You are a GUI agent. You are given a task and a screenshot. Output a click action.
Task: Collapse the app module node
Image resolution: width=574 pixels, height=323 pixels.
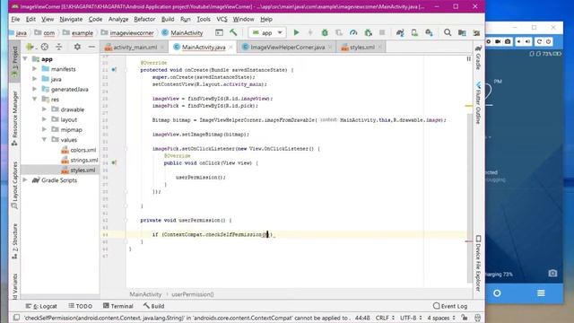25,59
